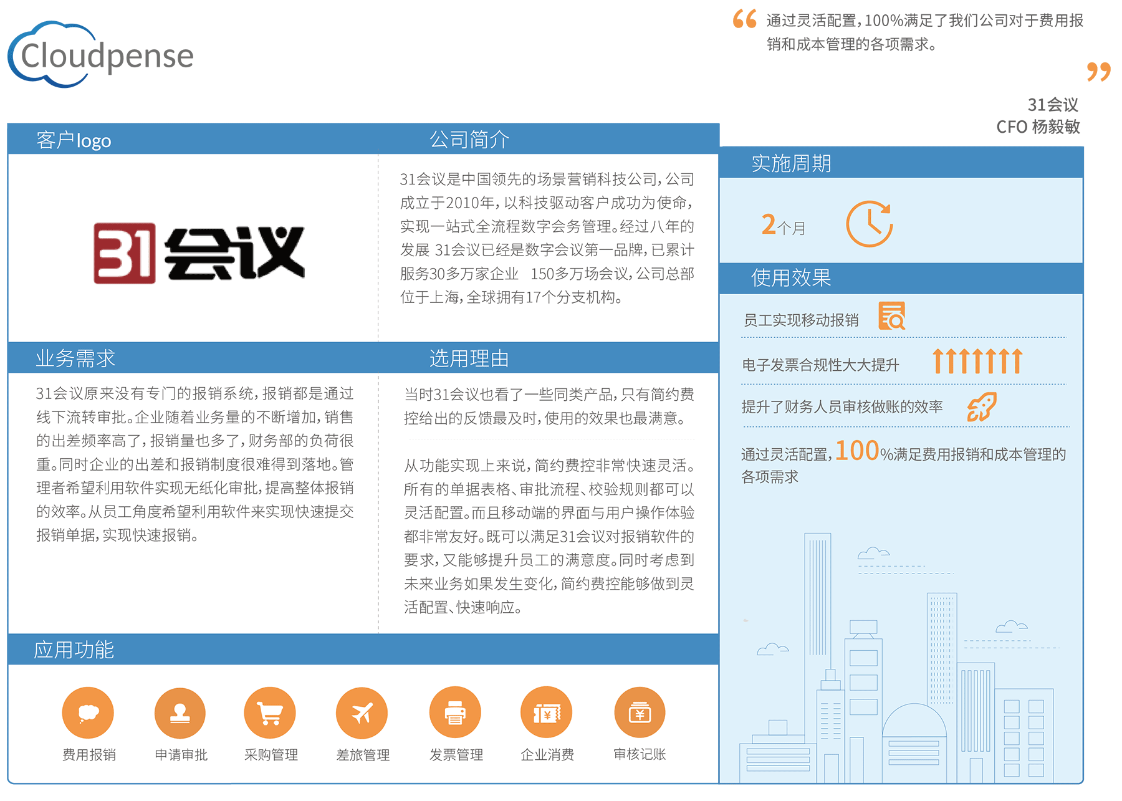This screenshot has height=801, width=1122.
Task: Click the 发票管理 printer icon
Action: click(x=455, y=712)
